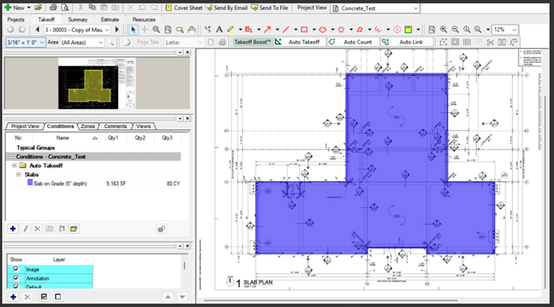The height and width of the screenshot is (307, 554).
Task: Click the grid table icon in takeoff toolbar
Action: [x=467, y=42]
